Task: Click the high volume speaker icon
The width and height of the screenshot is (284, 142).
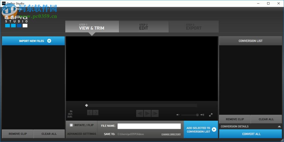Action: pyautogui.click(x=202, y=115)
